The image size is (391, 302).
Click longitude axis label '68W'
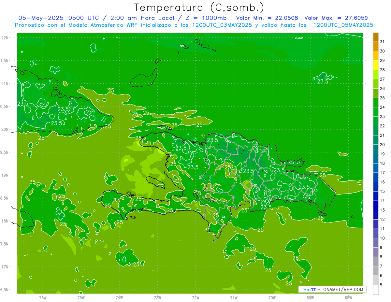point(348,298)
